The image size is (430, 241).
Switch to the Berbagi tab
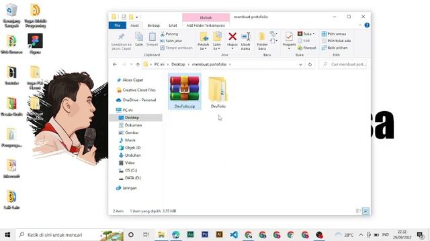point(154,25)
